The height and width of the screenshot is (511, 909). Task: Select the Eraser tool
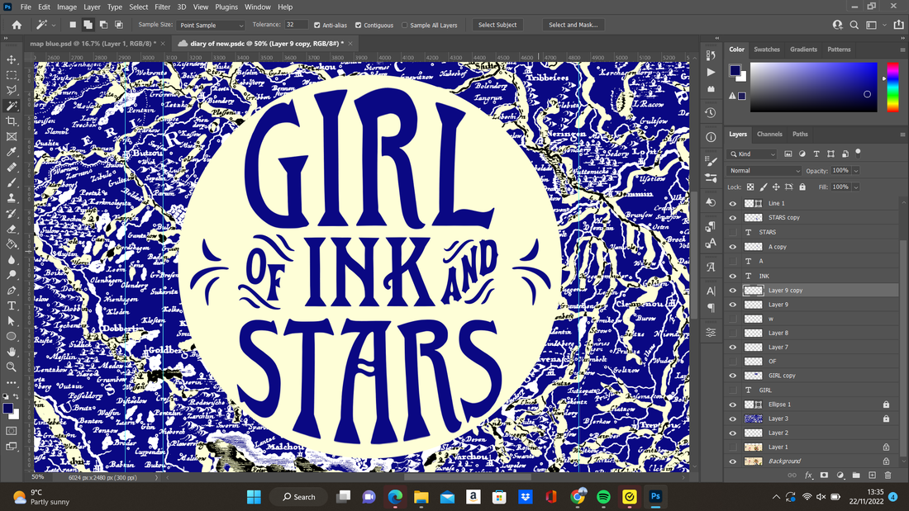click(x=12, y=229)
